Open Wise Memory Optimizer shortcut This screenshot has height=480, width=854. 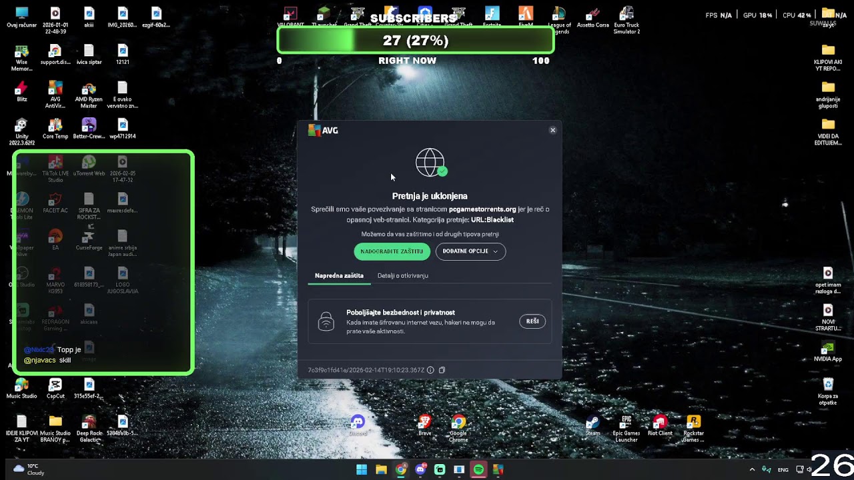pos(21,58)
